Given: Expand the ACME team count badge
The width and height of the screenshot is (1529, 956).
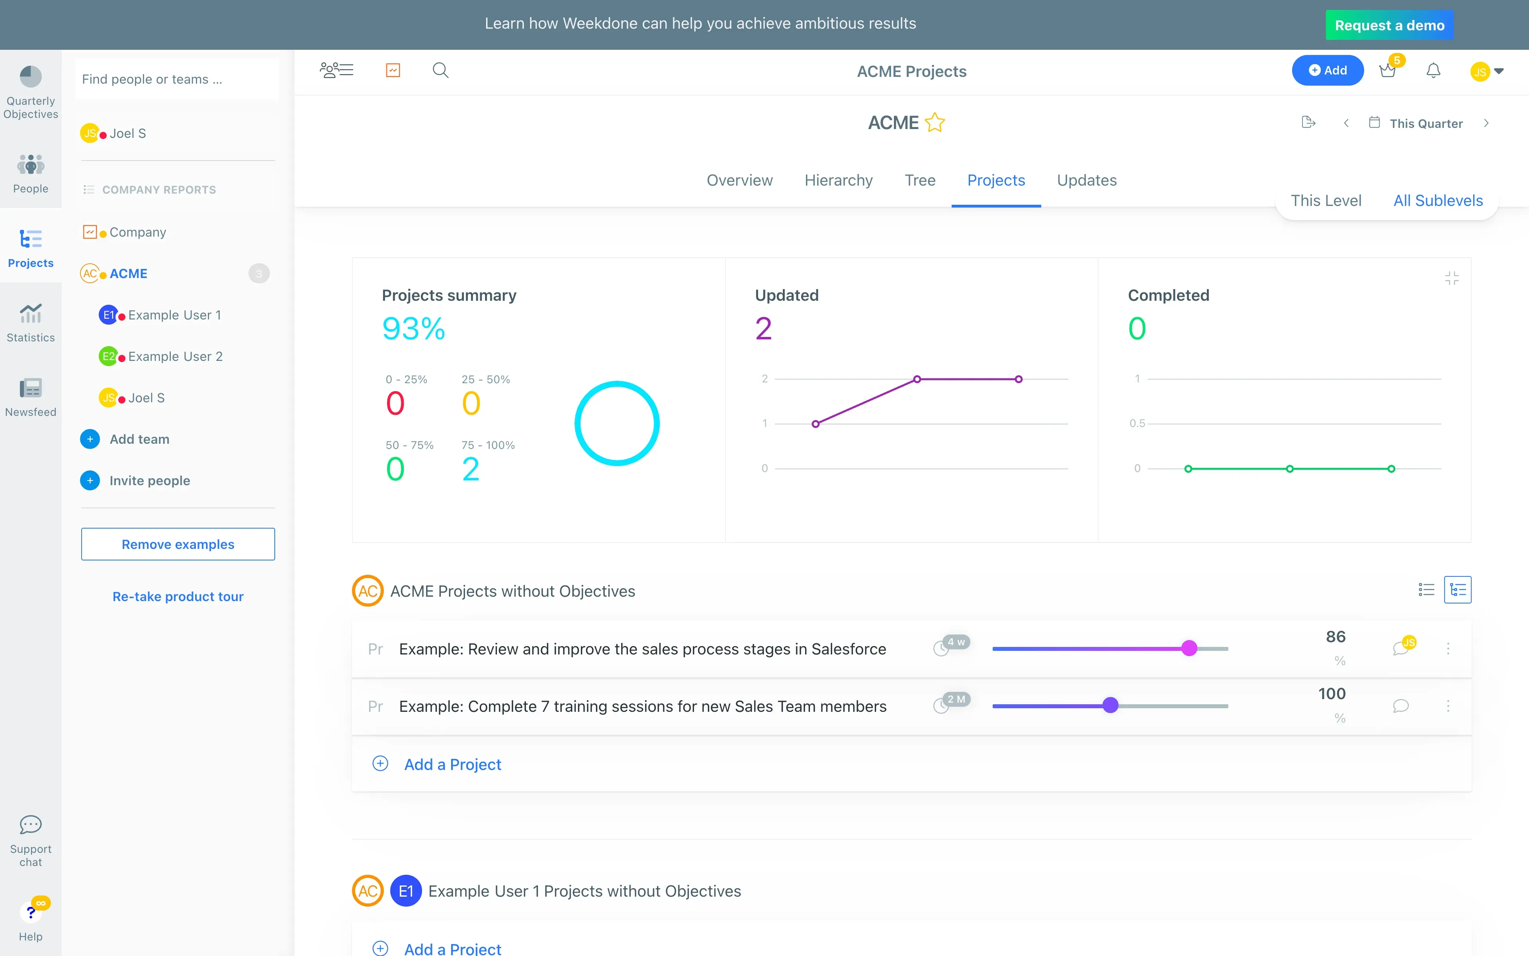Looking at the screenshot, I should (x=259, y=274).
